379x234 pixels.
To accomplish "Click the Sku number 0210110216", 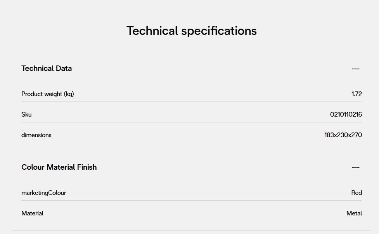I will pyautogui.click(x=346, y=114).
